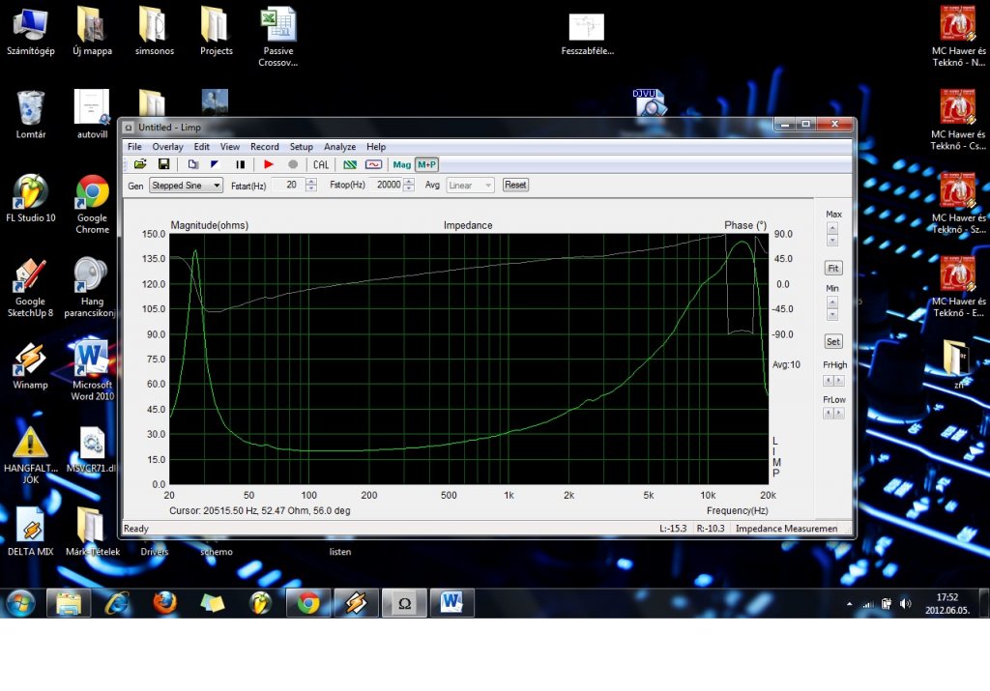Raise graph Max with up arrow

(x=832, y=228)
